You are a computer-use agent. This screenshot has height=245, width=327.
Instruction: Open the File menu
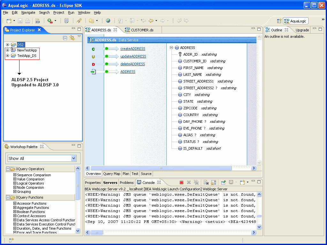pyautogui.click(x=5, y=12)
